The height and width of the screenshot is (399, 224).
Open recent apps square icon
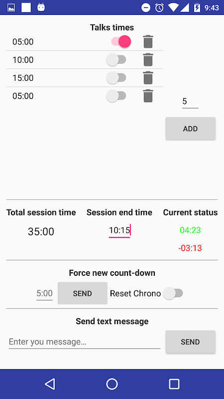[174, 384]
